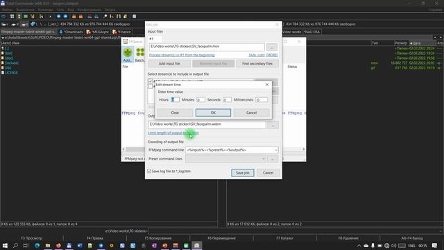444x250 pixels.
Task: Click Limit length of output link
Action: (x=173, y=133)
